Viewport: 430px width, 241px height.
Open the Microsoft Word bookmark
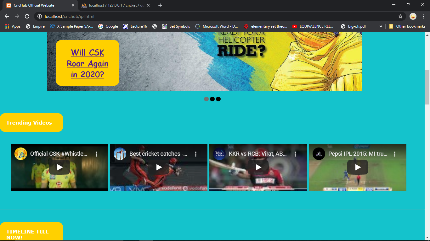217,26
